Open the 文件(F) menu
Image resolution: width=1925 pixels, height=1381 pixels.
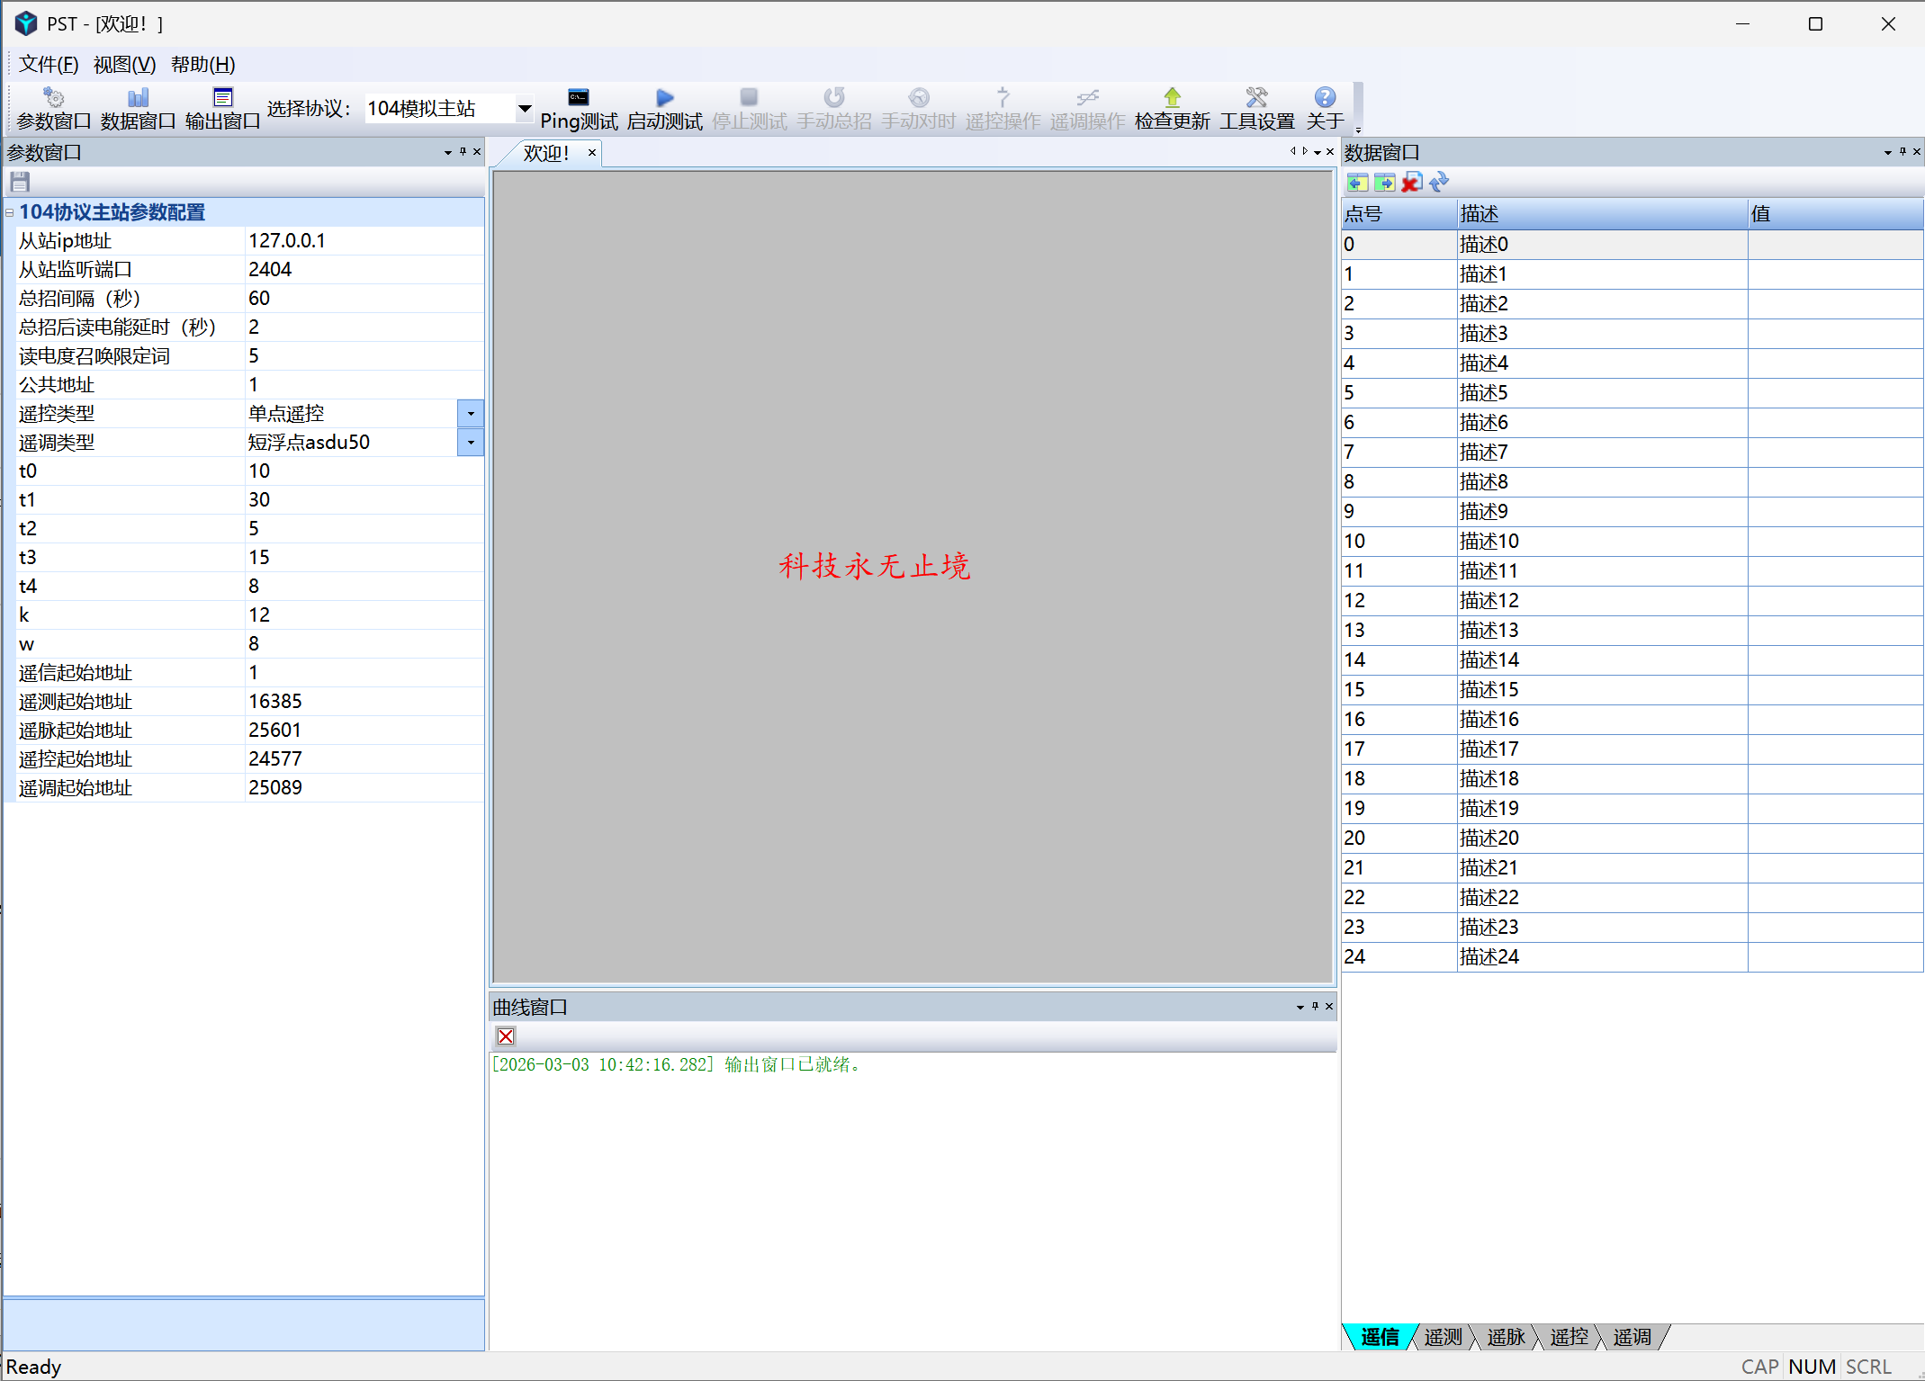click(49, 65)
